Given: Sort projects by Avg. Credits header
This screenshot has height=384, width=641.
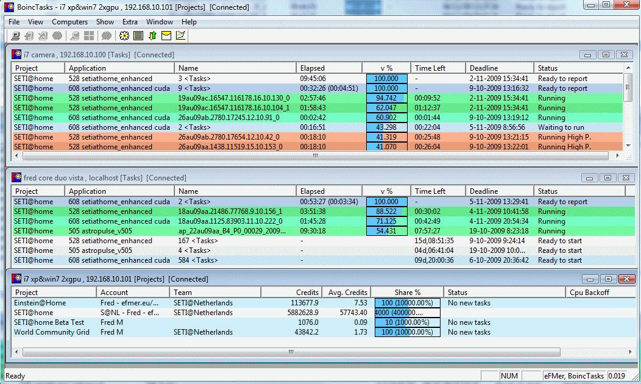Looking at the screenshot, I should point(347,293).
